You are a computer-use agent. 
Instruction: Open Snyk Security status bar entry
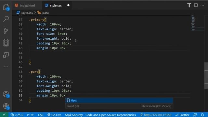pos(100,115)
